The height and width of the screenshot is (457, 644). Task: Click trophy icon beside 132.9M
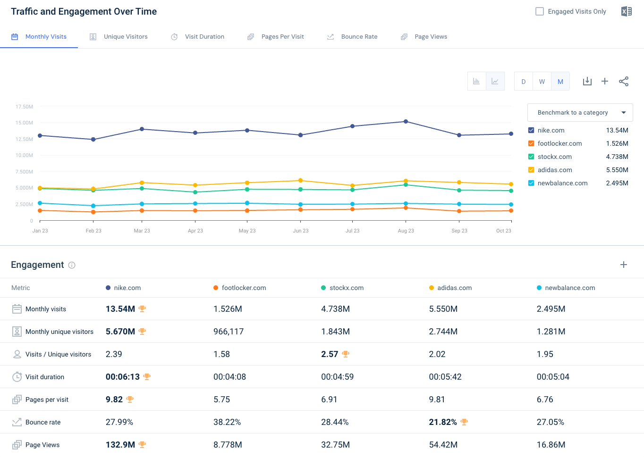pos(142,445)
